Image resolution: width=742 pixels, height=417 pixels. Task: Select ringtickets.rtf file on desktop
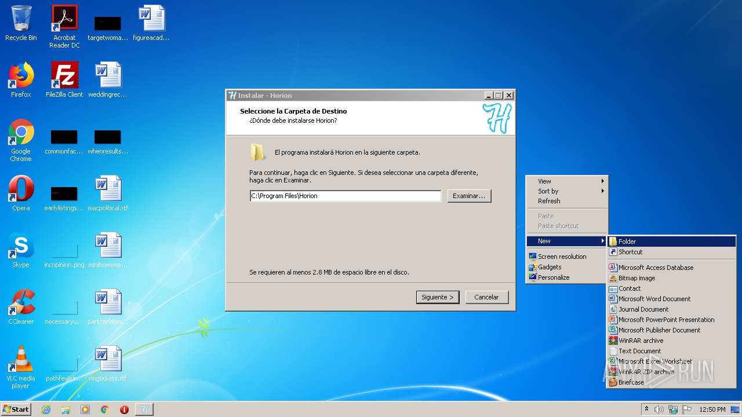(x=108, y=364)
